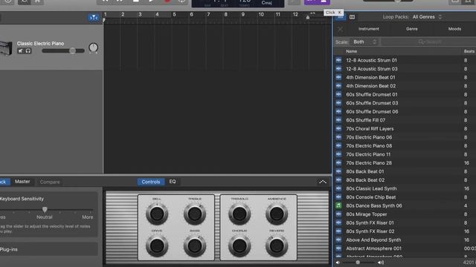
Task: Select the Controls tab
Action: point(150,182)
